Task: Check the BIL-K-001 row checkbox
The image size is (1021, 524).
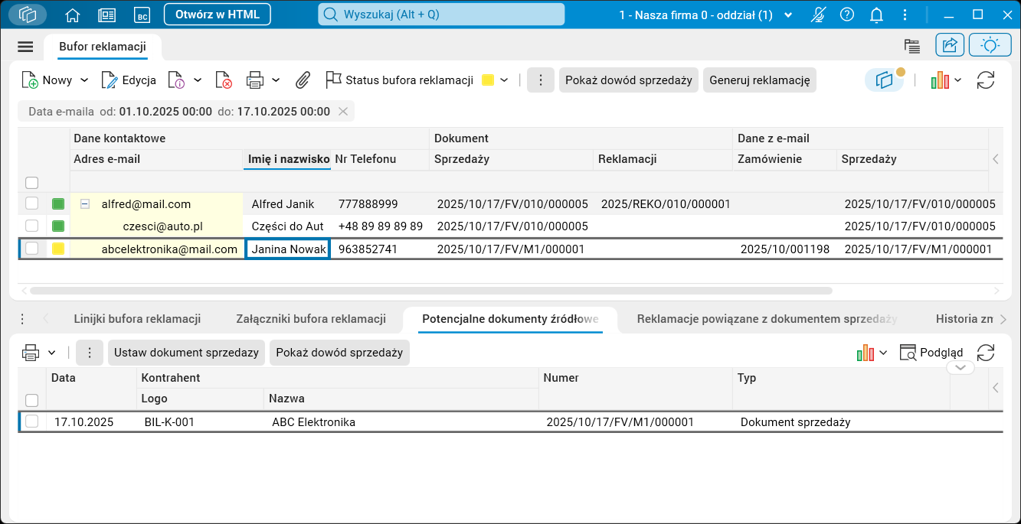Action: coord(32,421)
